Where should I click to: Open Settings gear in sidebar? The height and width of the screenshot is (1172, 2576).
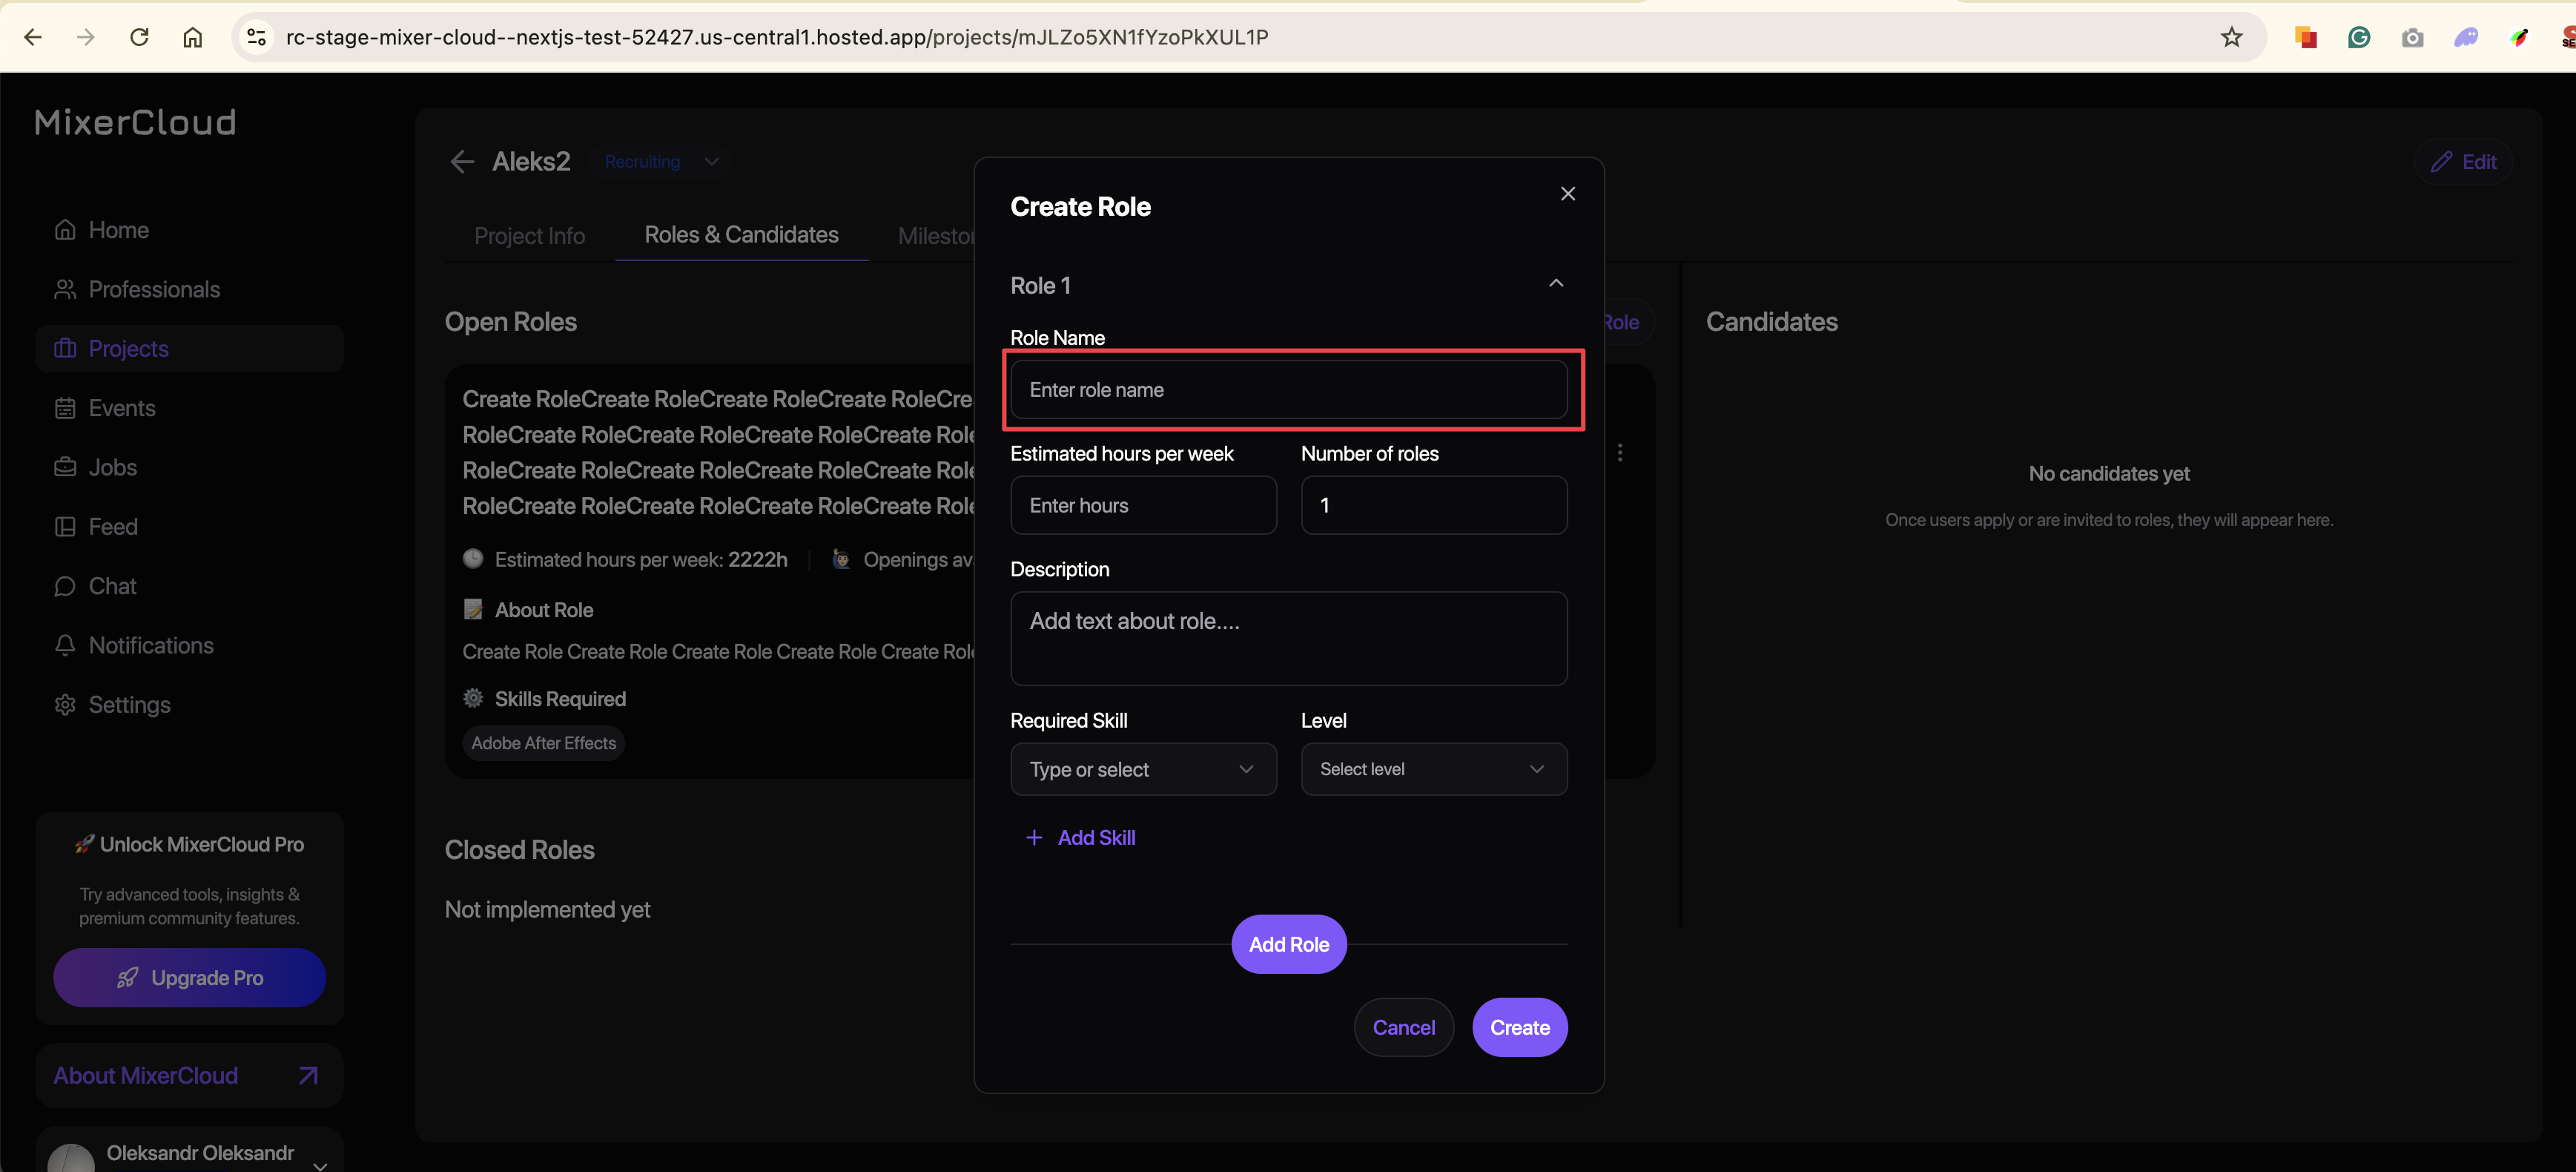pos(65,705)
